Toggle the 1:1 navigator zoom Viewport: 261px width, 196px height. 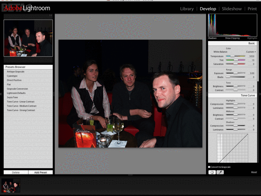tap(51, 15)
